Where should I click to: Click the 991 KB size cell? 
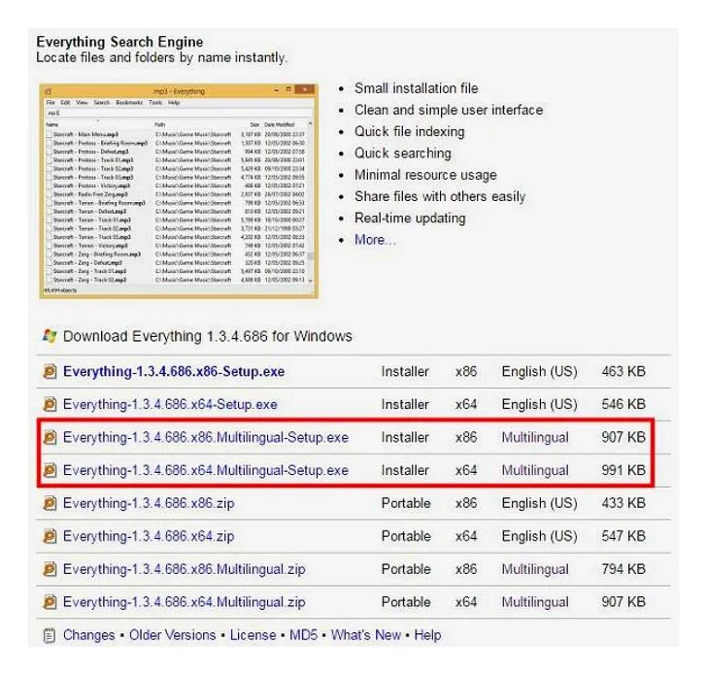pos(623,470)
